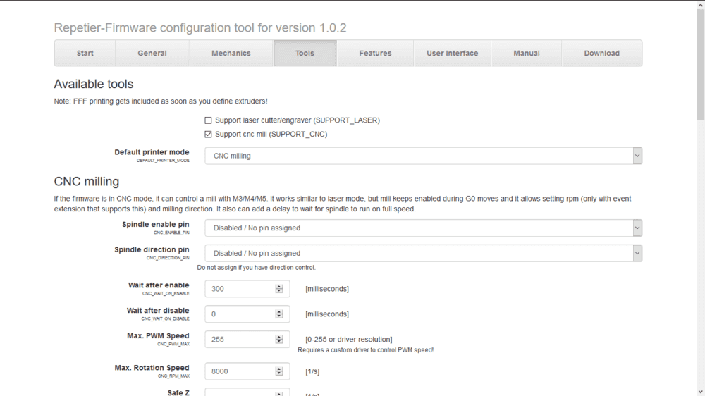The height and width of the screenshot is (396, 705).
Task: Click the Wait after enable input field
Action: click(240, 289)
